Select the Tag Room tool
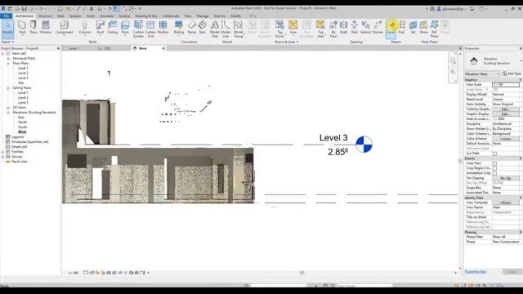Screen dimensions: 523x294 point(279,29)
